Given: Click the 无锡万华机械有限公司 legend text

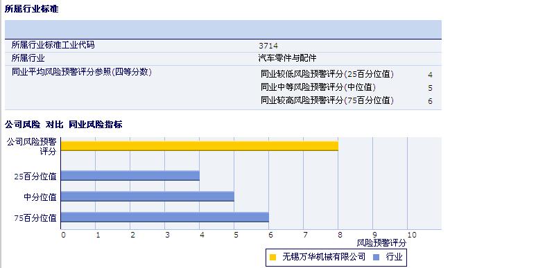Looking at the screenshot, I should pos(324,257).
